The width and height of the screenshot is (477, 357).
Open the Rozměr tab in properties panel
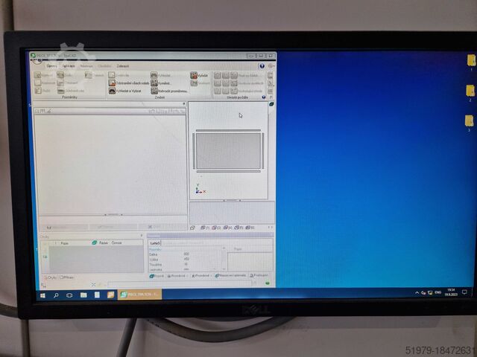[157, 276]
